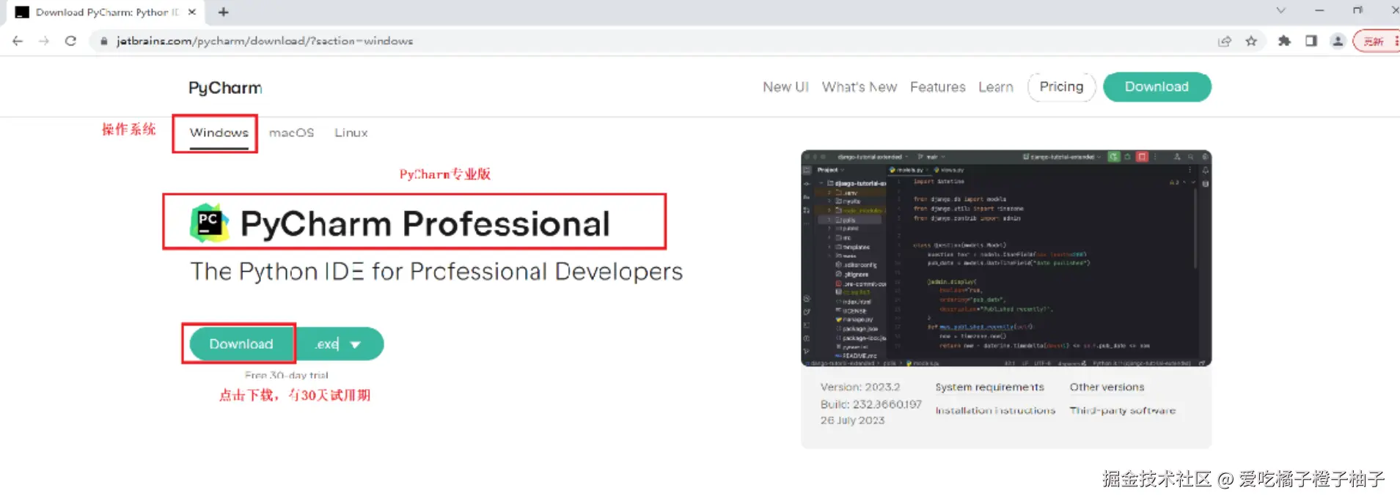Viewport: 1400px width, 504px height.
Task: Open the .exe installer type dropdown
Action: tap(340, 344)
